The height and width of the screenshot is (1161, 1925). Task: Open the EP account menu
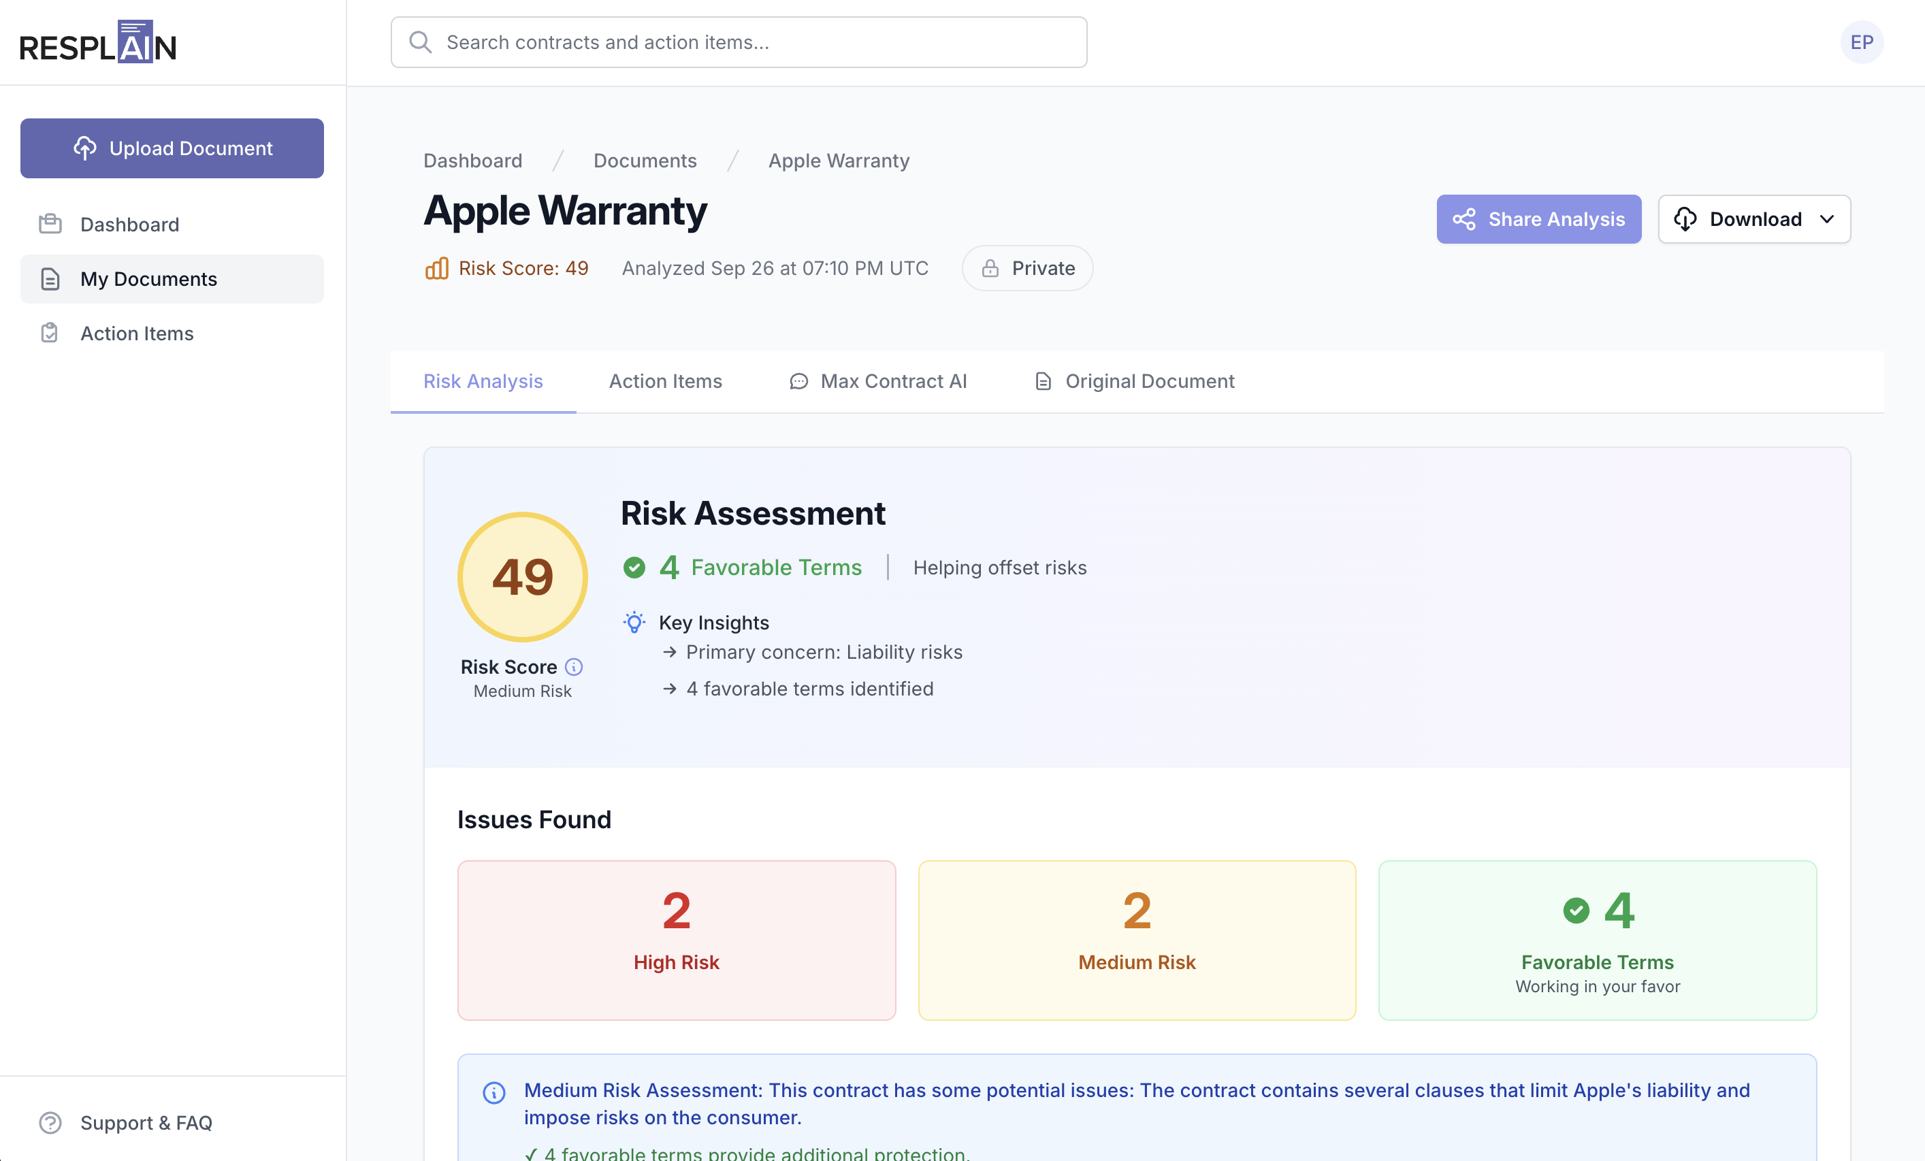pos(1861,42)
